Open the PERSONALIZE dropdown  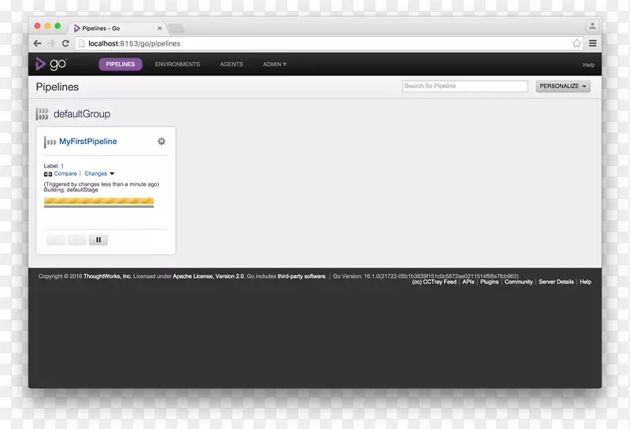pyautogui.click(x=563, y=87)
